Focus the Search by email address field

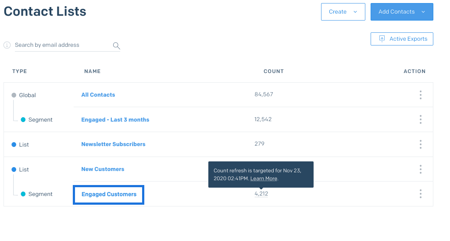[61, 45]
